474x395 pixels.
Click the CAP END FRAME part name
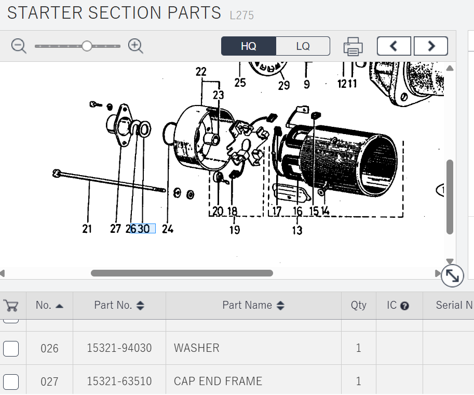[x=218, y=381]
